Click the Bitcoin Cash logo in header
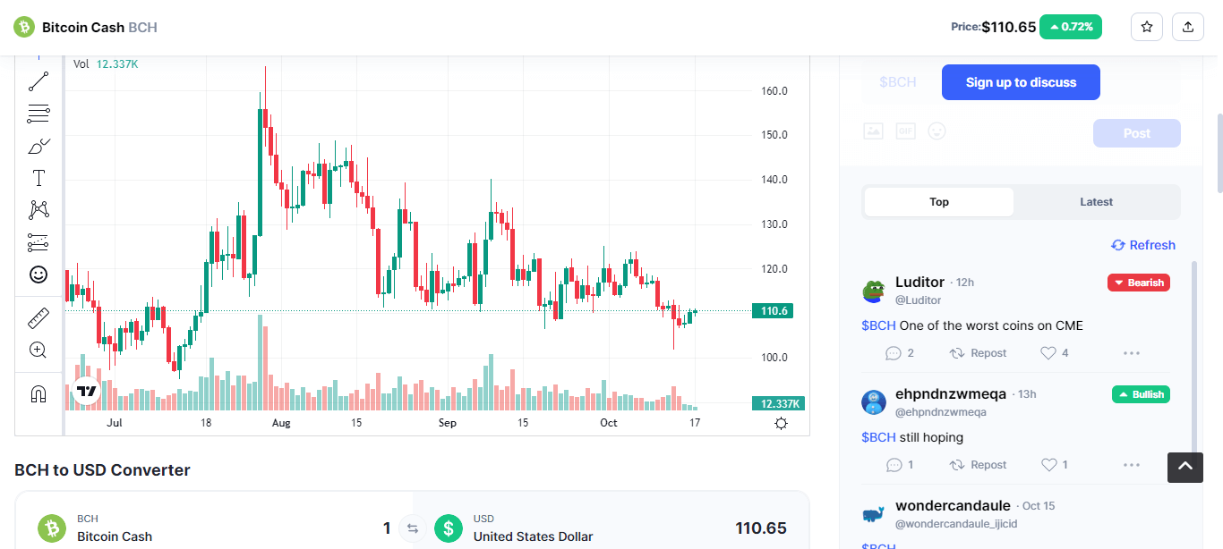 click(24, 27)
